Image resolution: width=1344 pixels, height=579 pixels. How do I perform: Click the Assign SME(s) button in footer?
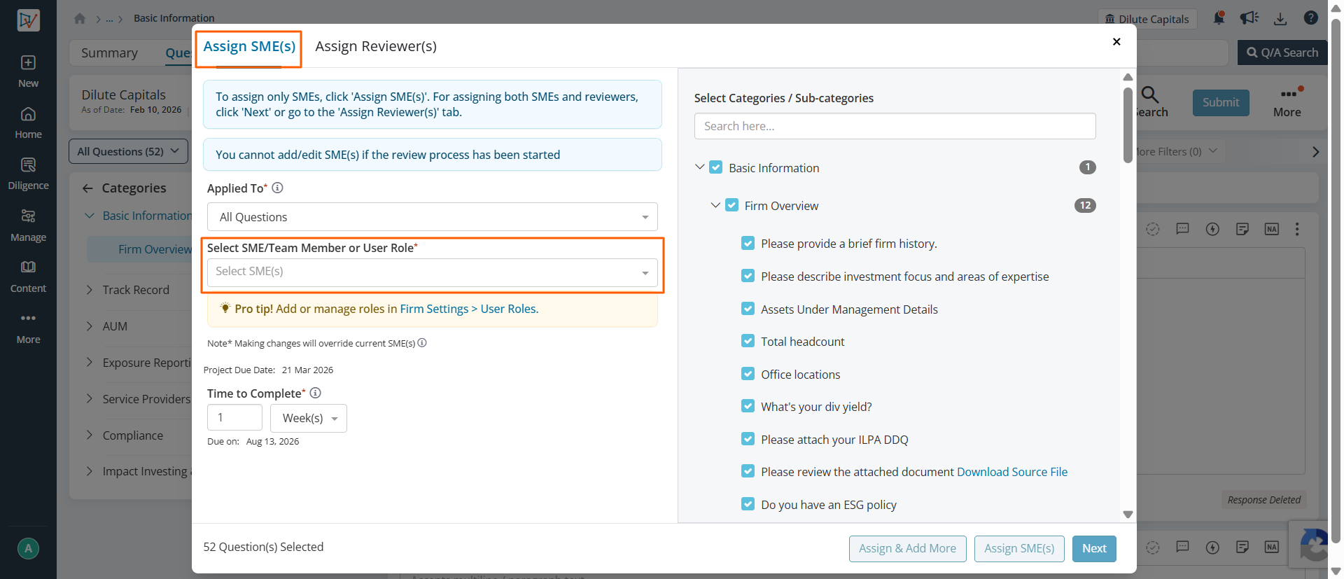point(1019,549)
